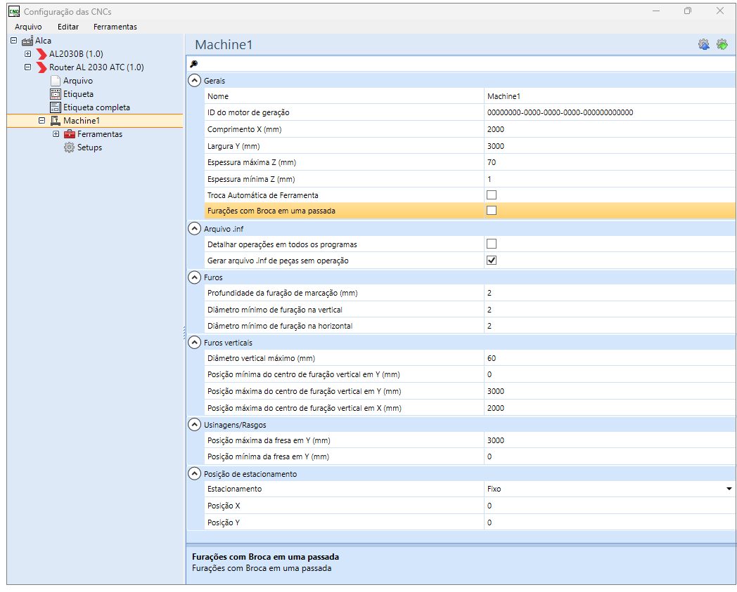Edit the Posição Y value
This screenshot has height=592, width=737.
[609, 522]
